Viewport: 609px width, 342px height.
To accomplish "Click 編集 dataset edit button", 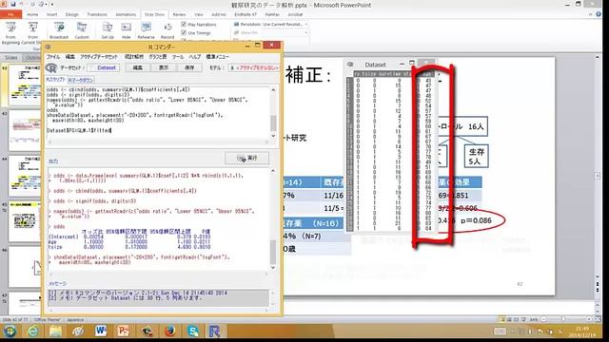I will tap(137, 67).
